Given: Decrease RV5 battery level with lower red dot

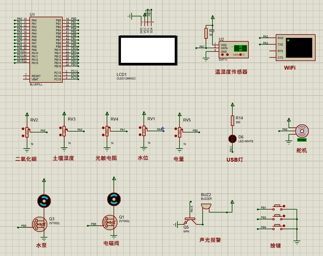Looking at the screenshot, I should [x=176, y=136].
